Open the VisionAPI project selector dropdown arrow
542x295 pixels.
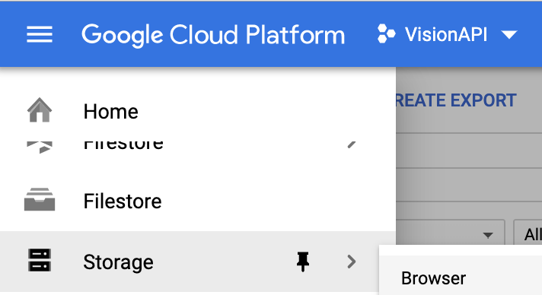tap(509, 34)
